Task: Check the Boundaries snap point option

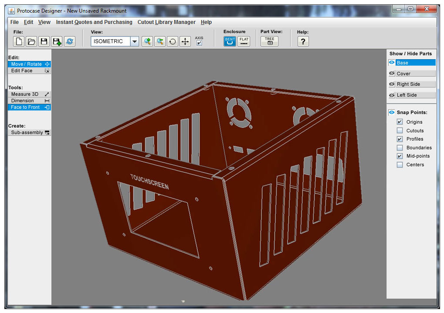Action: (x=399, y=148)
